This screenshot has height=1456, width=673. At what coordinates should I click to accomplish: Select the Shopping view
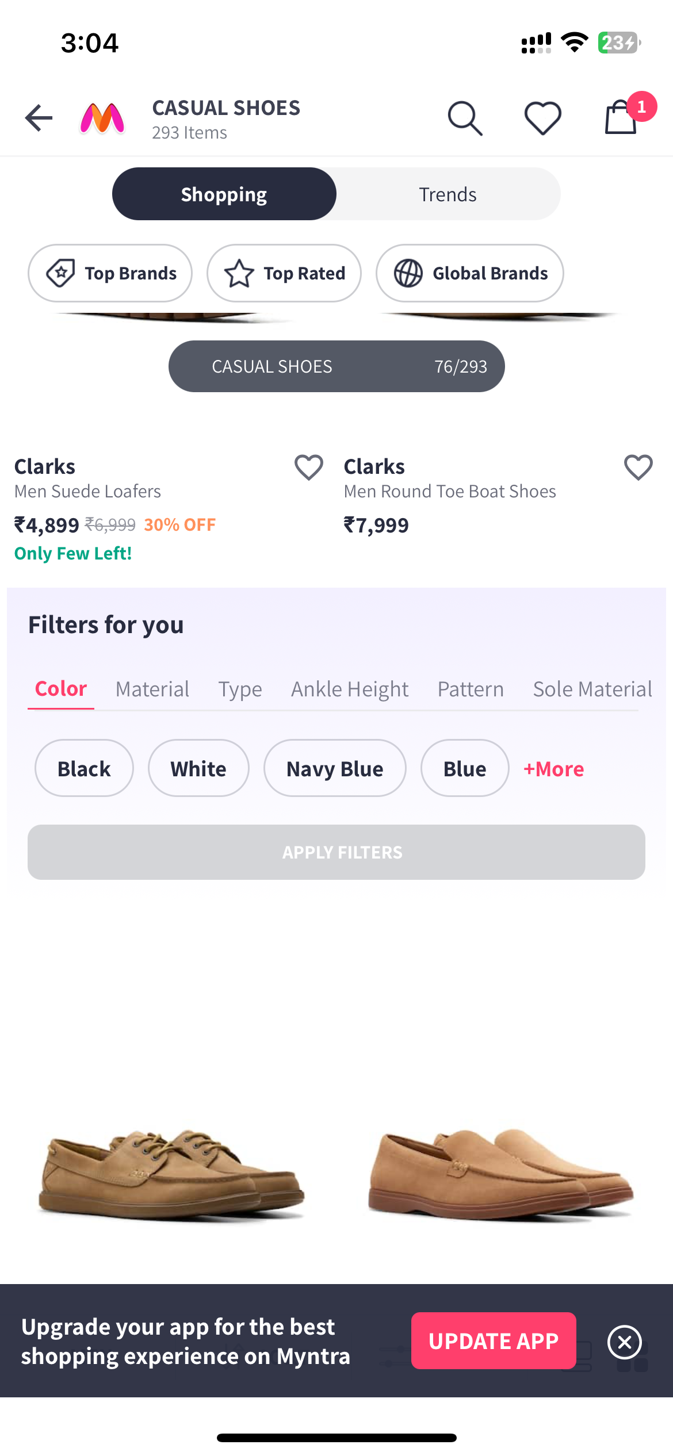pyautogui.click(x=224, y=194)
